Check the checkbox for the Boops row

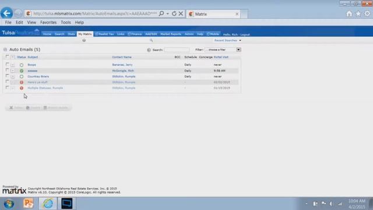(x=7, y=64)
